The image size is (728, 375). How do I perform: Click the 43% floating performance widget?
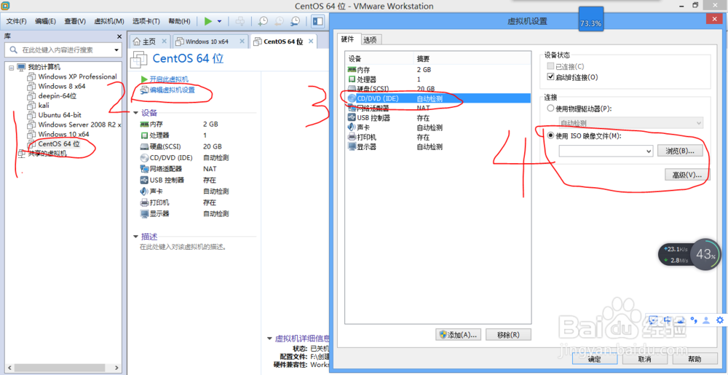(x=705, y=254)
